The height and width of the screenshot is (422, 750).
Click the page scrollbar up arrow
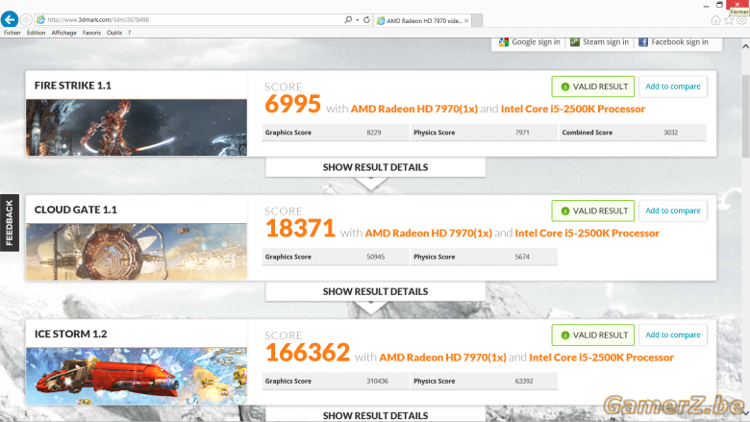click(x=746, y=46)
